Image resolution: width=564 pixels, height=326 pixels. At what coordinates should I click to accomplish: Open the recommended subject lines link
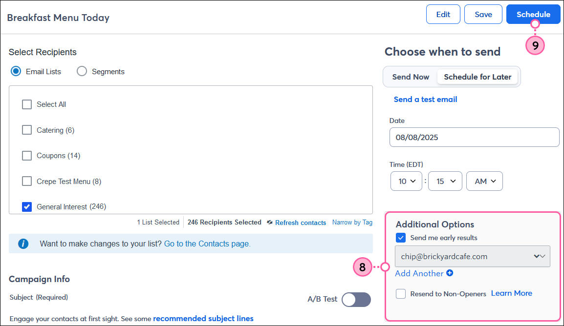203,319
